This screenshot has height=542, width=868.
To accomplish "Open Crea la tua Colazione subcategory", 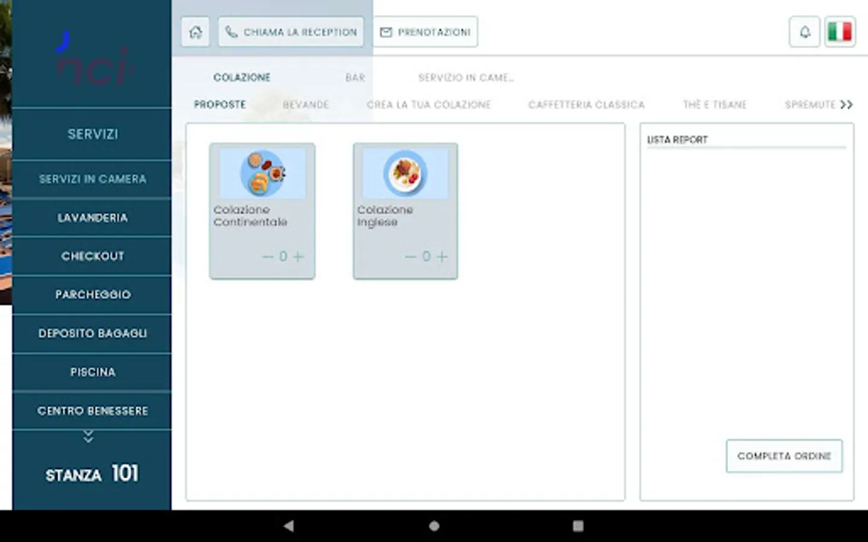I will click(429, 105).
